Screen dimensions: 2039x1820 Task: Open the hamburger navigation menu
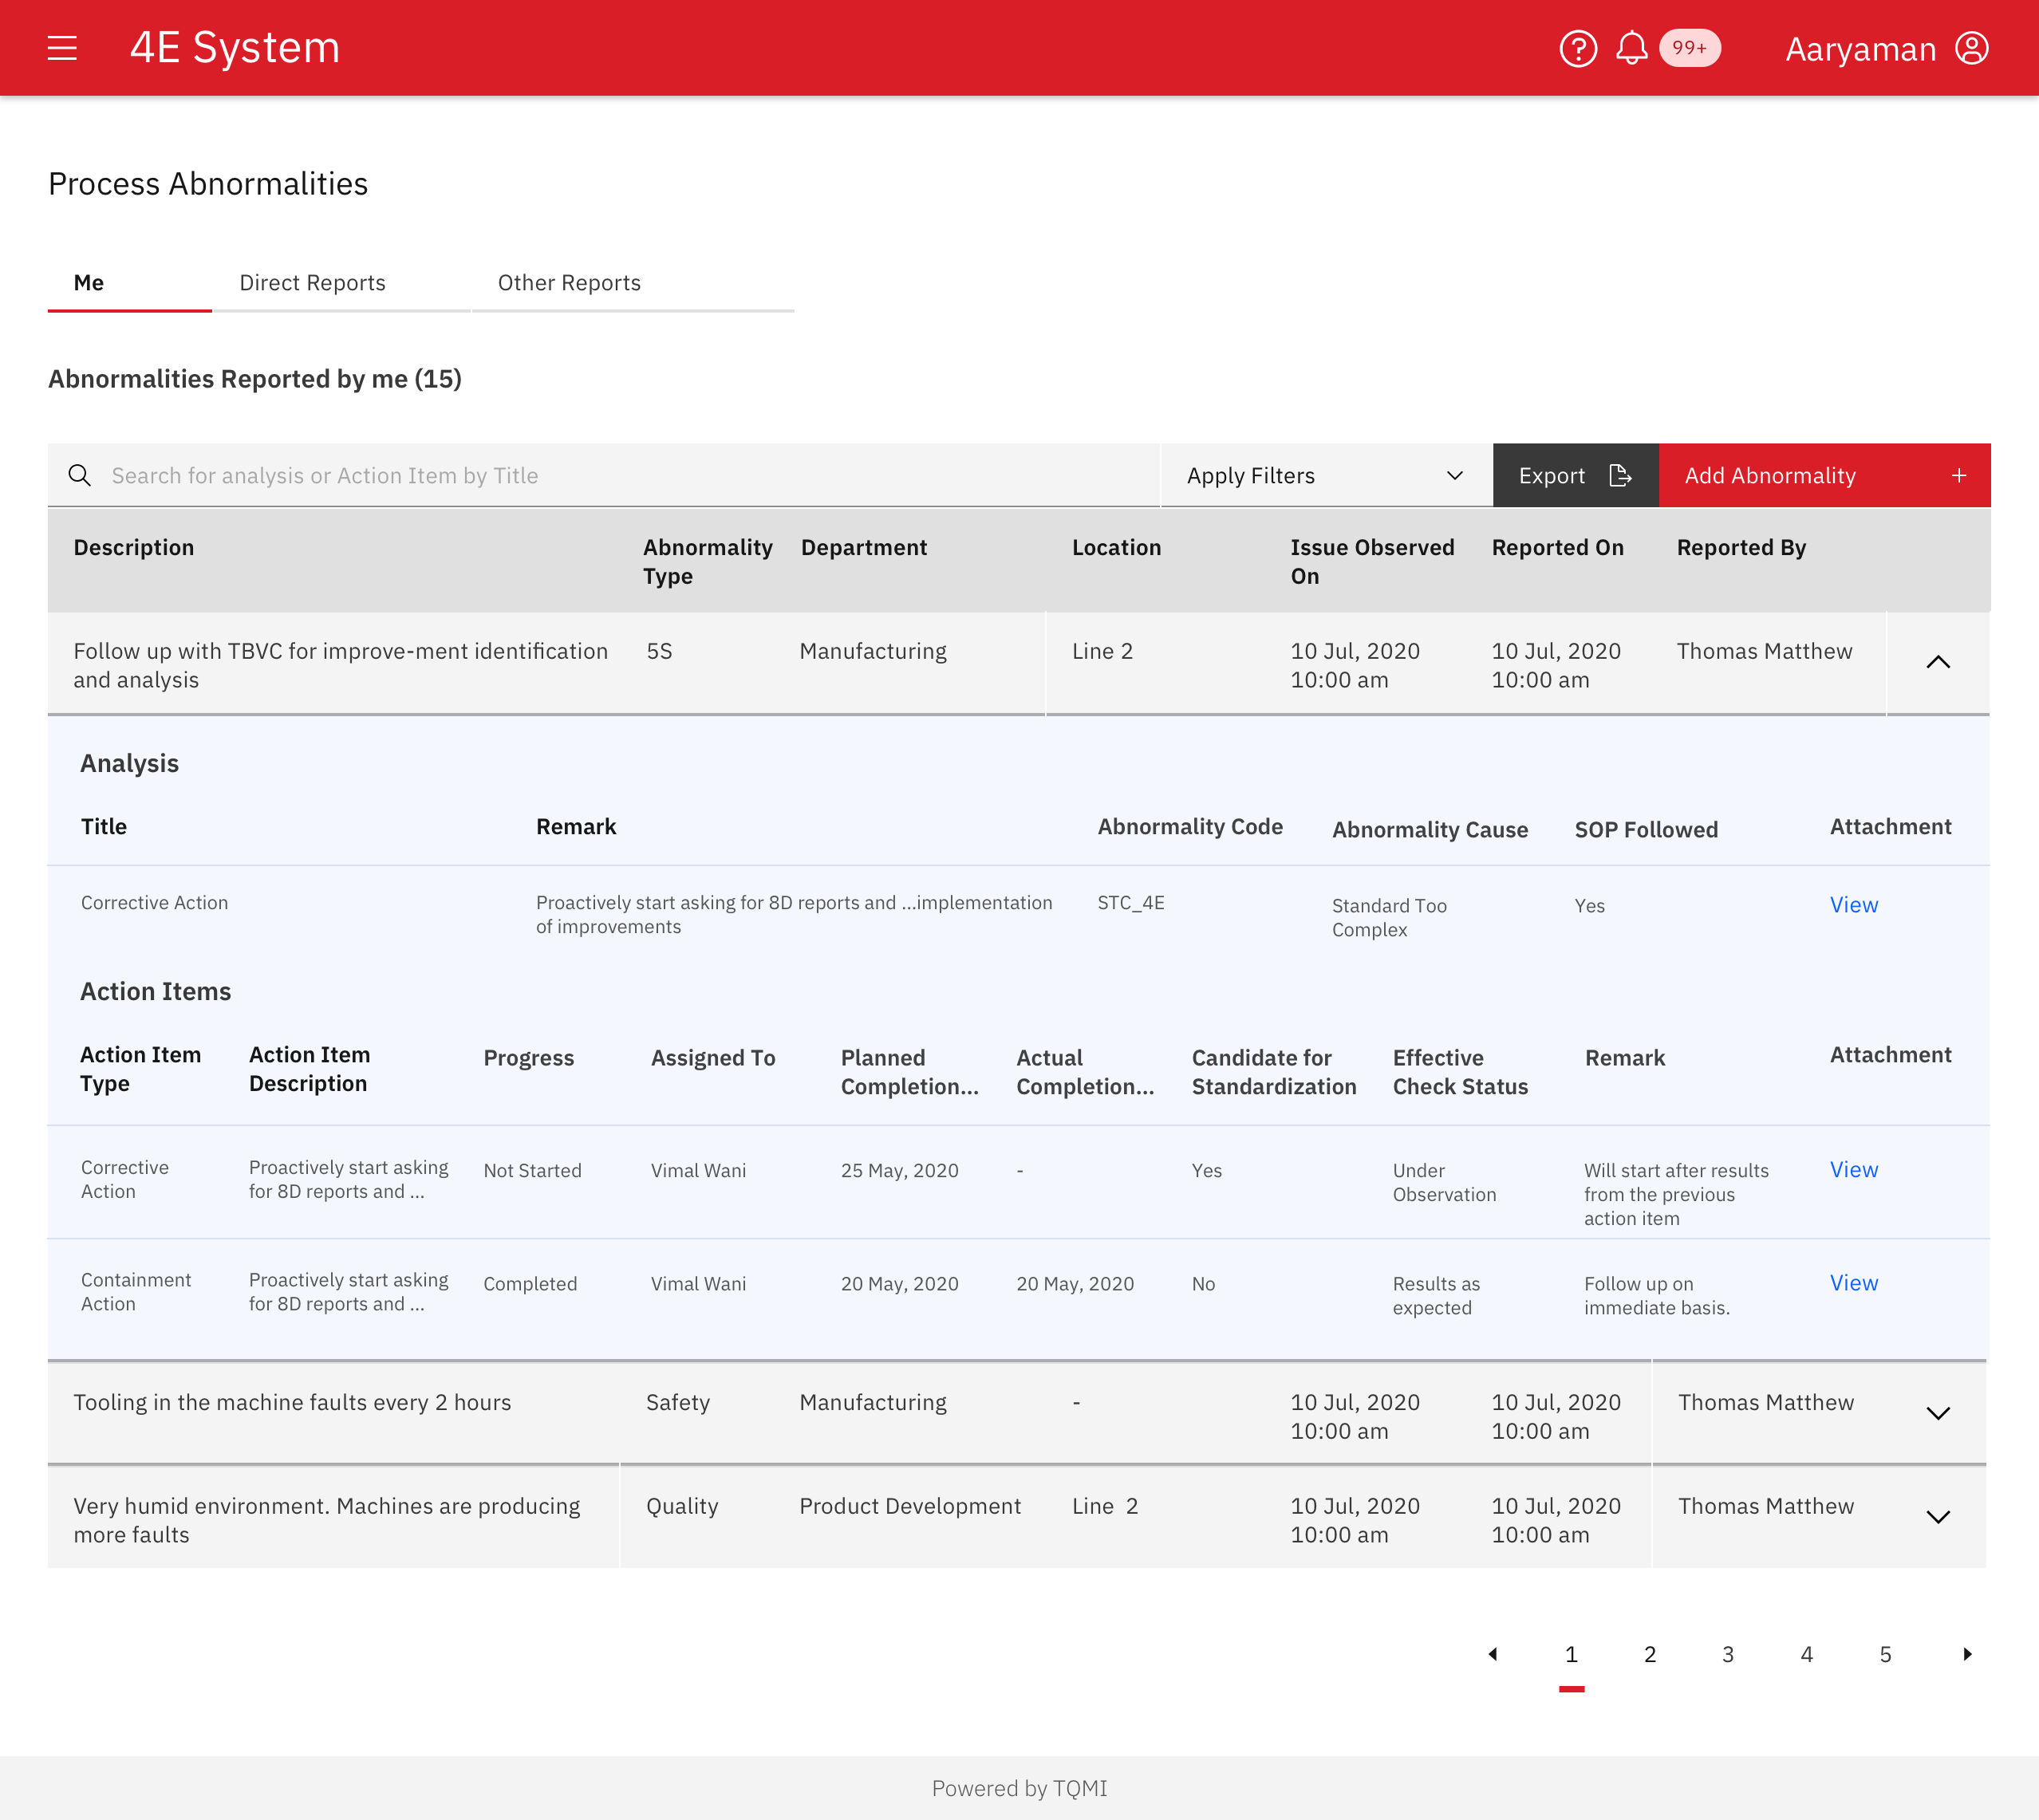(x=62, y=48)
